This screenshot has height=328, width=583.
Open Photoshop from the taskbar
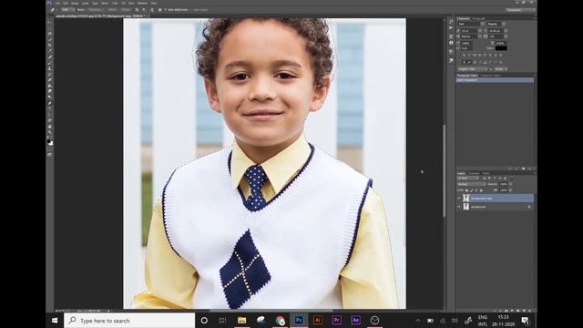[x=299, y=320]
